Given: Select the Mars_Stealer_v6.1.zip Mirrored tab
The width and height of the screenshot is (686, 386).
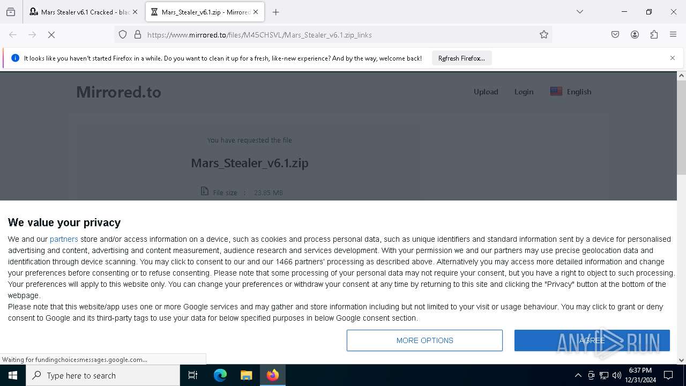Looking at the screenshot, I should tap(204, 12).
